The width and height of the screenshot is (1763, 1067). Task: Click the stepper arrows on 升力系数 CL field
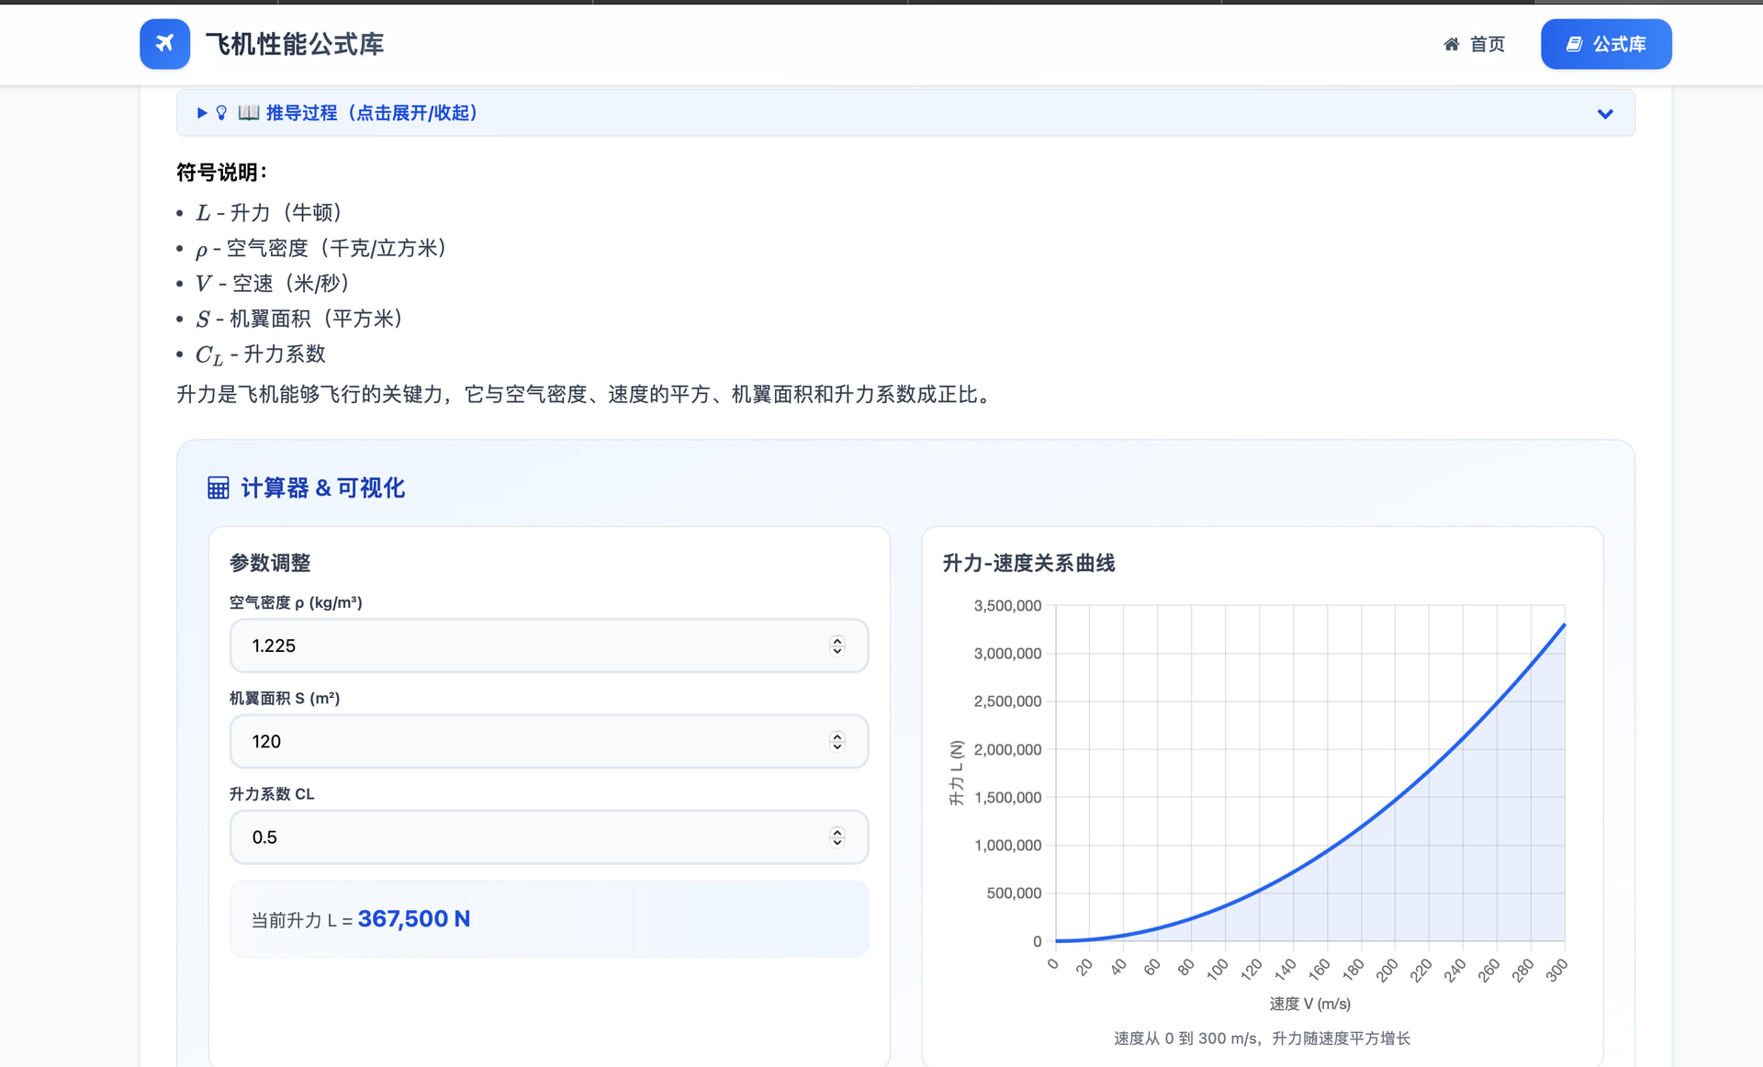click(837, 837)
